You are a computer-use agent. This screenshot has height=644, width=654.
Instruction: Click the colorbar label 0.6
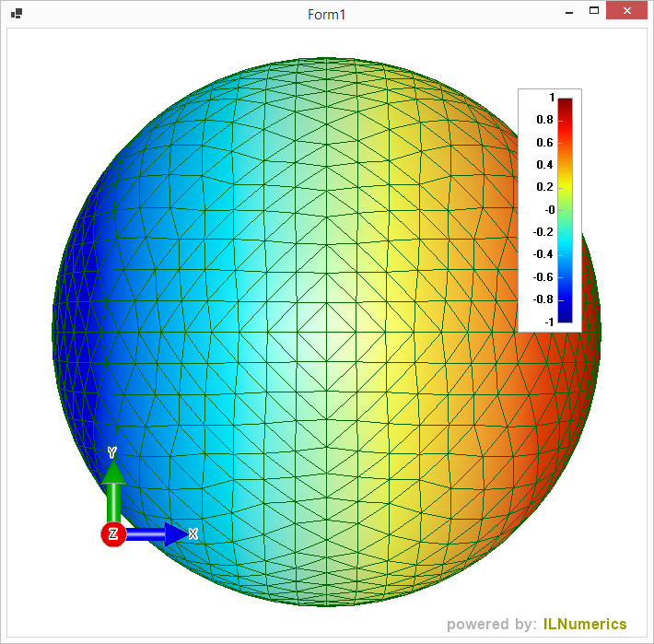tap(544, 143)
